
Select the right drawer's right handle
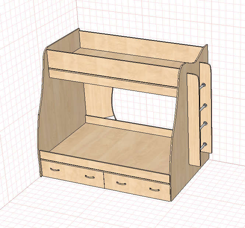click(154, 190)
